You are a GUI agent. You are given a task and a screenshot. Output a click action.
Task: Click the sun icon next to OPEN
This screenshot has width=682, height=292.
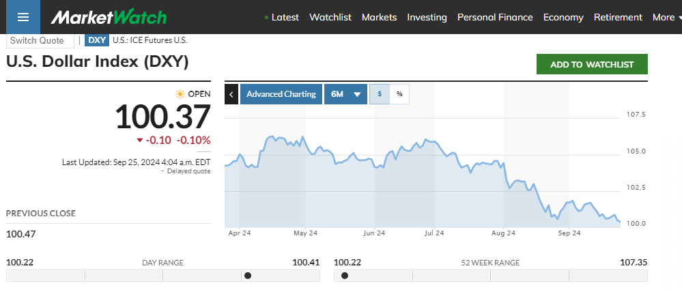click(180, 94)
